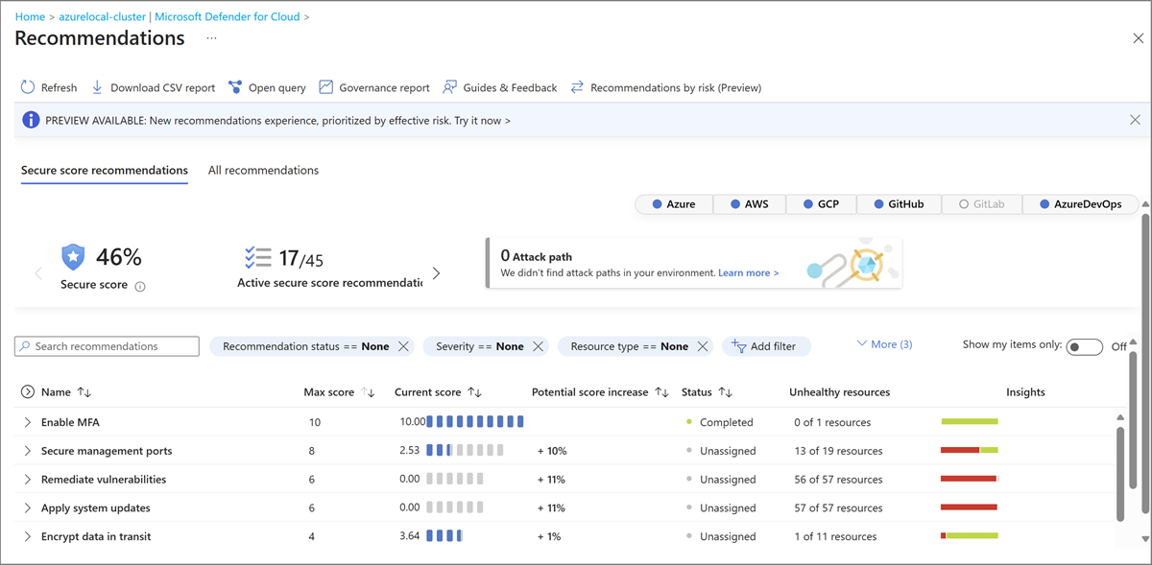This screenshot has width=1152, height=565.
Task: Click '13 of 19 resources' cell
Action: point(838,451)
